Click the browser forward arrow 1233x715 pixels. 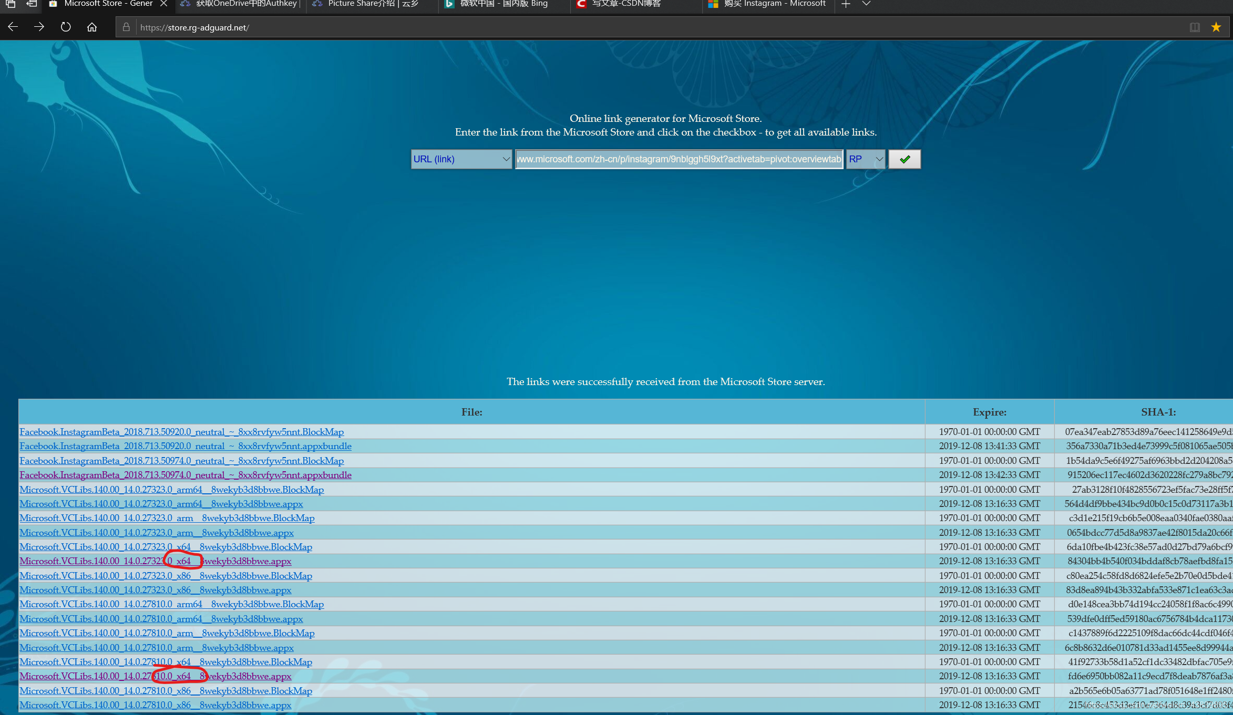(x=39, y=27)
